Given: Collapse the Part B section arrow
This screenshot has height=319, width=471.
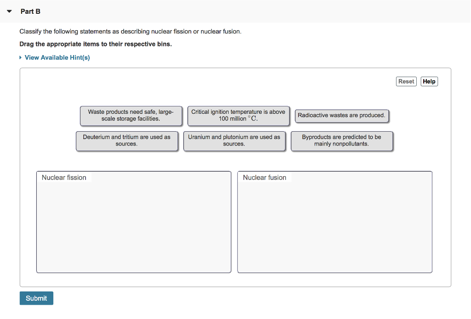Looking at the screenshot, I should tap(9, 11).
